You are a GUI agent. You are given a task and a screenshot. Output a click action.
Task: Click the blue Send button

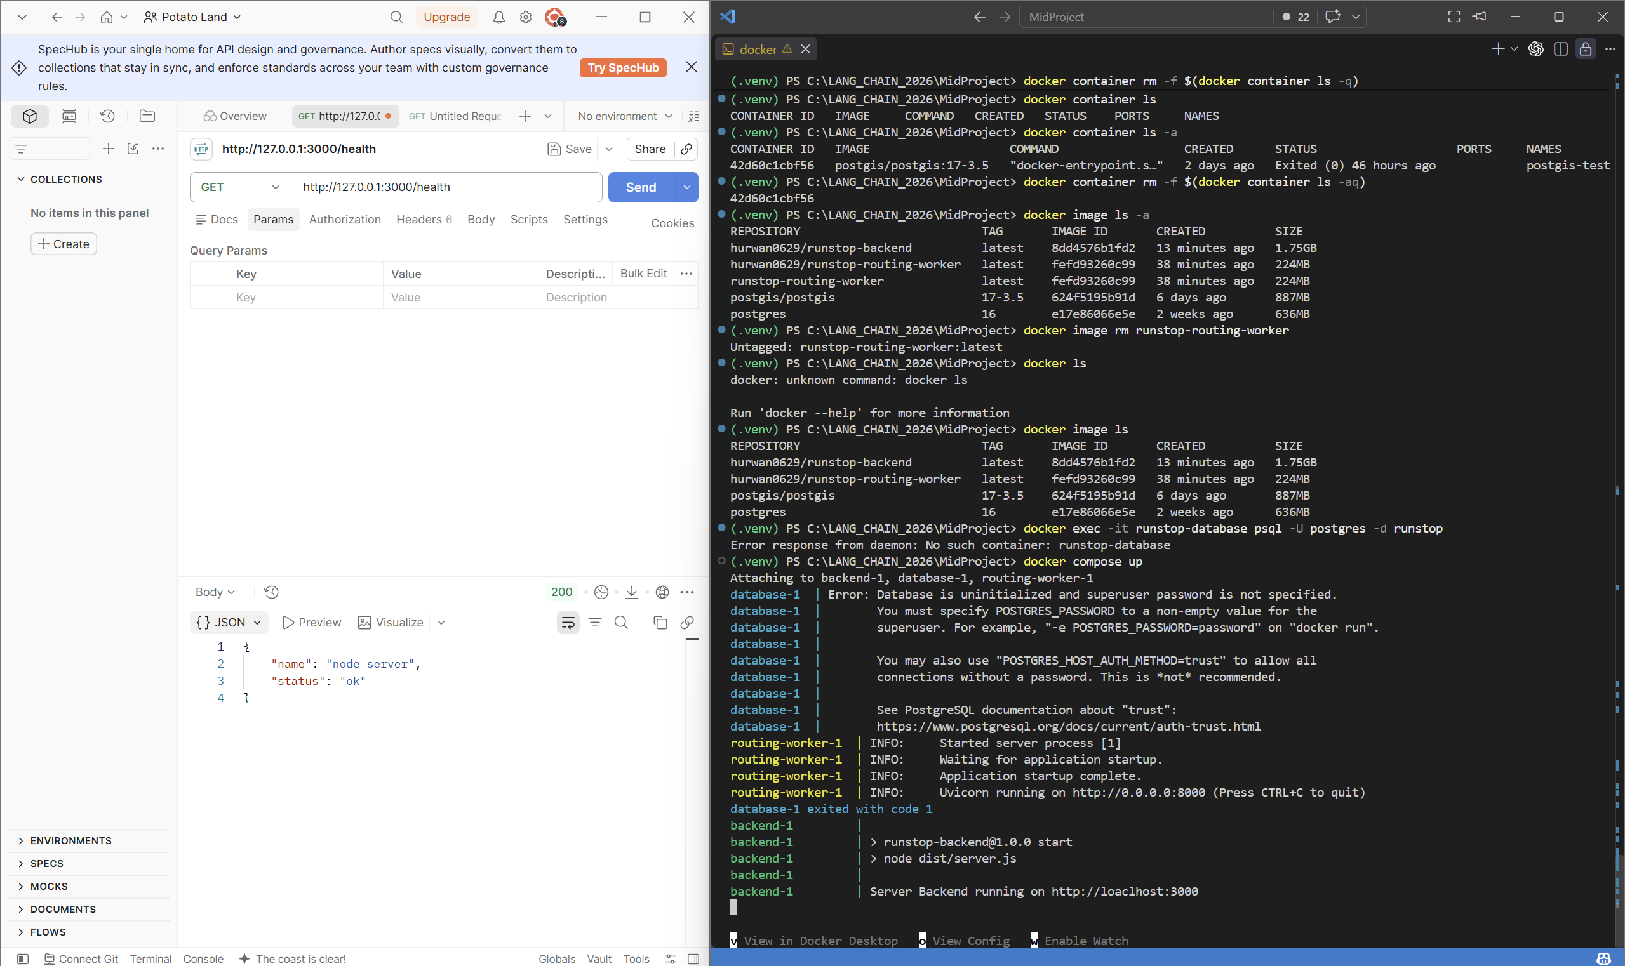[641, 187]
